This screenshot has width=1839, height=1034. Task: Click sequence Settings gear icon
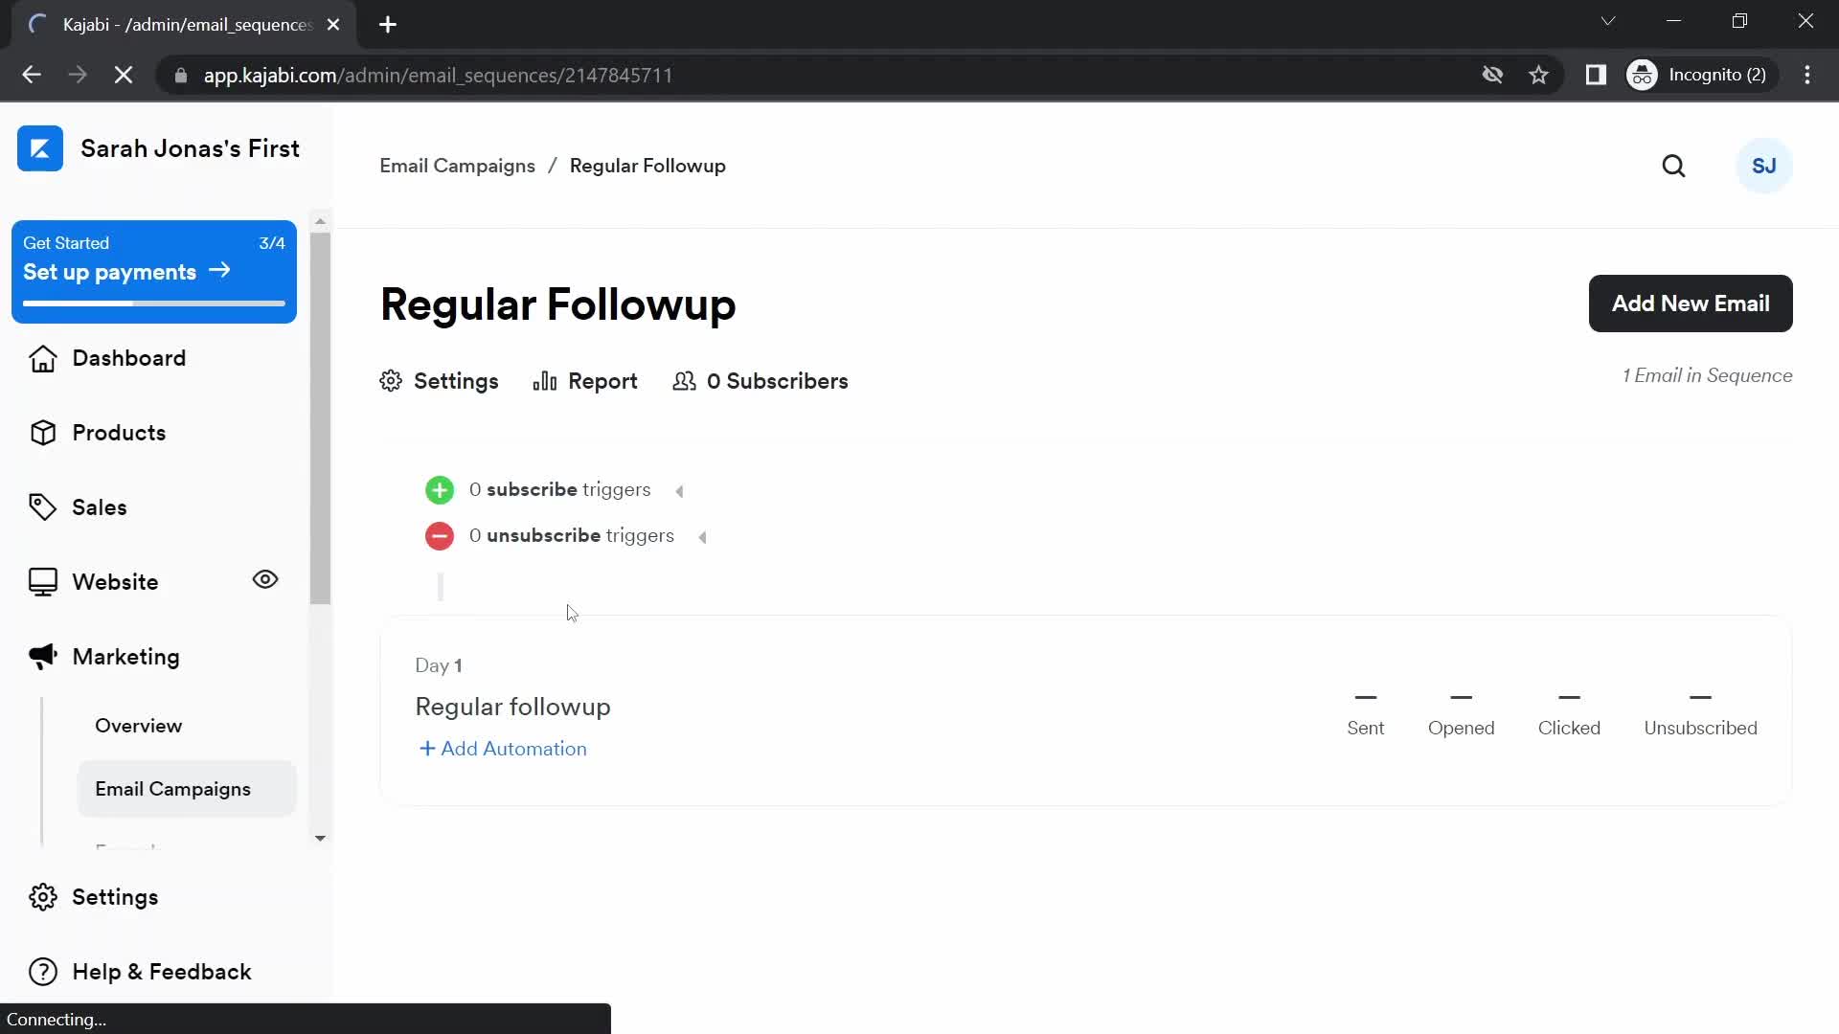pos(391,381)
